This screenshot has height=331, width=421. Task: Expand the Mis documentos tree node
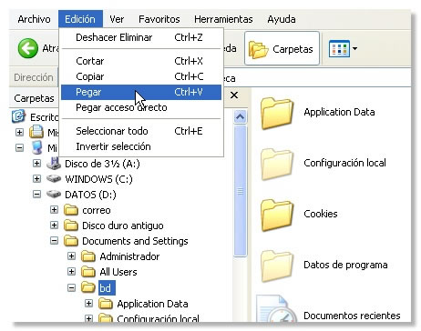[19, 133]
